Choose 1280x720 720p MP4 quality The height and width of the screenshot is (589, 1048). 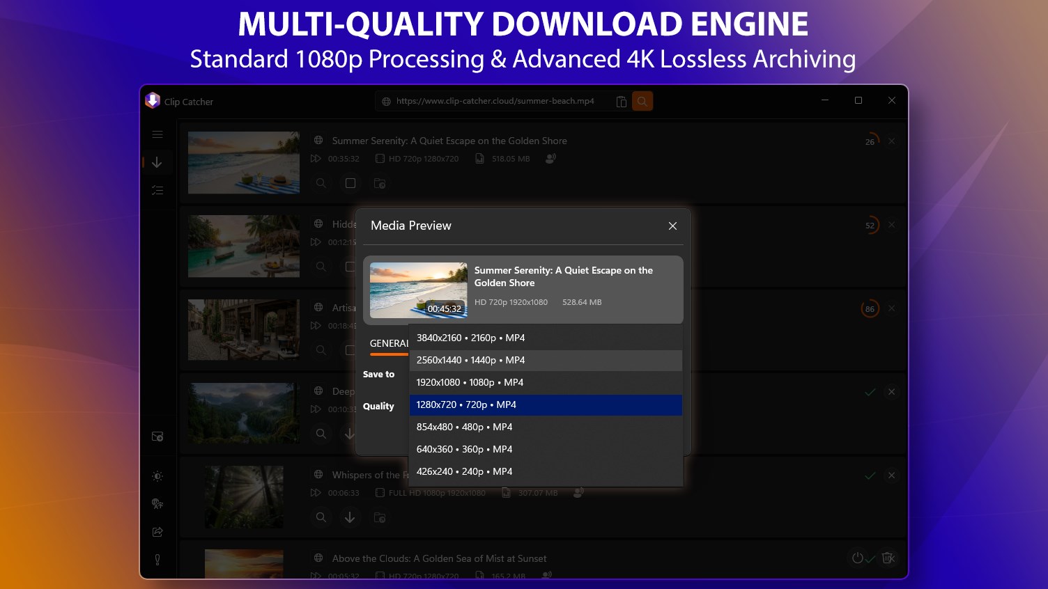pos(546,405)
